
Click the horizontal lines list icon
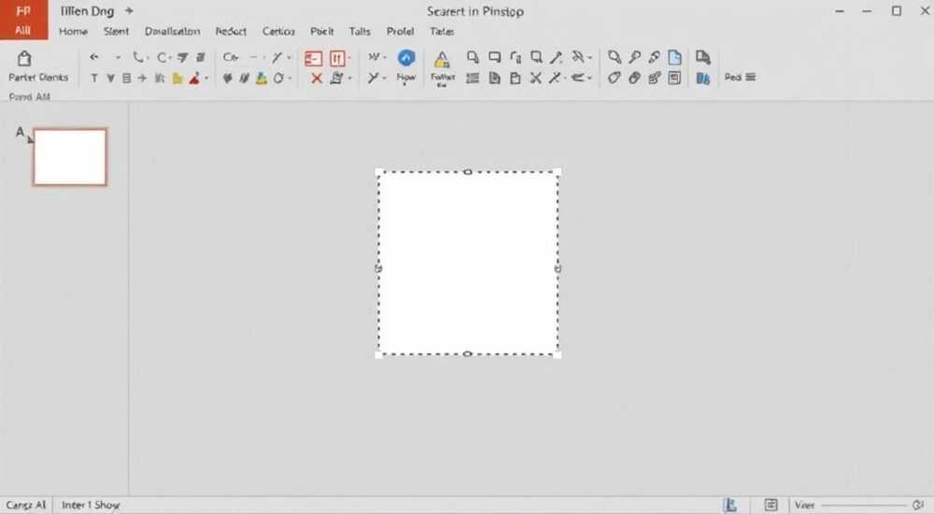(x=473, y=79)
